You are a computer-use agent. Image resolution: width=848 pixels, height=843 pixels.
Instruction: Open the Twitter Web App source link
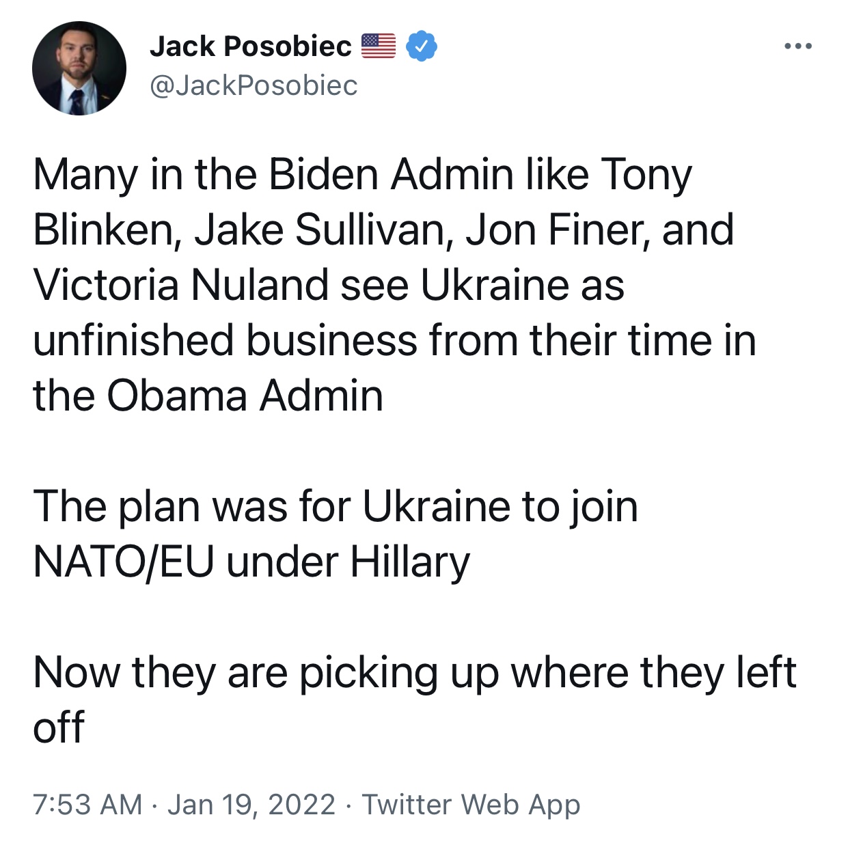pos(471,805)
